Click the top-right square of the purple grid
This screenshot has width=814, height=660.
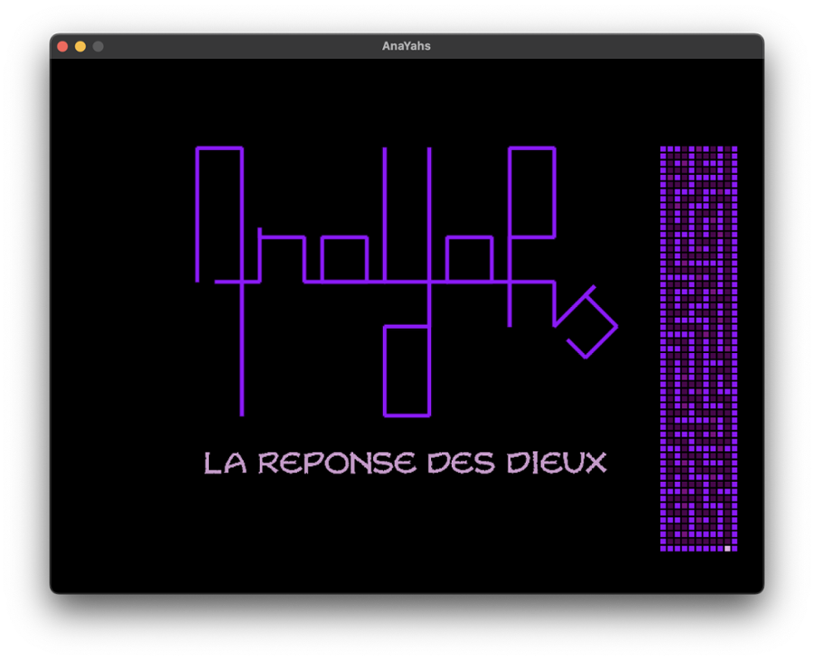click(734, 149)
